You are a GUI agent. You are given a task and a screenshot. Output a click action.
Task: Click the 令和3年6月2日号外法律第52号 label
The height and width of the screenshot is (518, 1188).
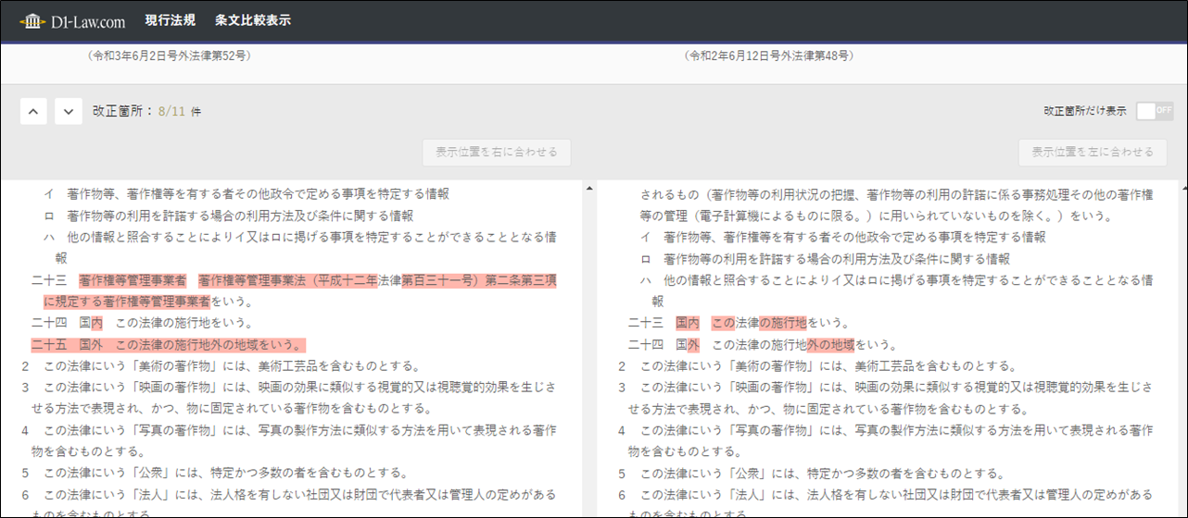tap(170, 56)
